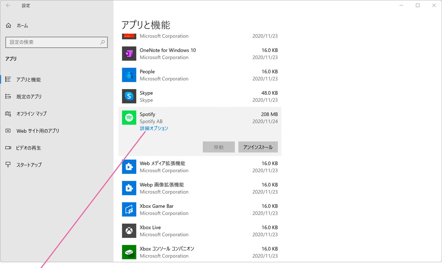Select Webp 画像拡張機能 entry name

[x=162, y=185]
